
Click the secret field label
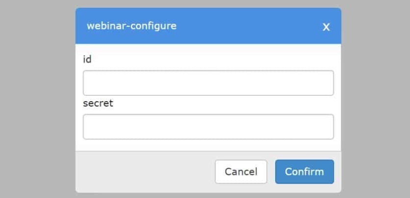pos(98,104)
